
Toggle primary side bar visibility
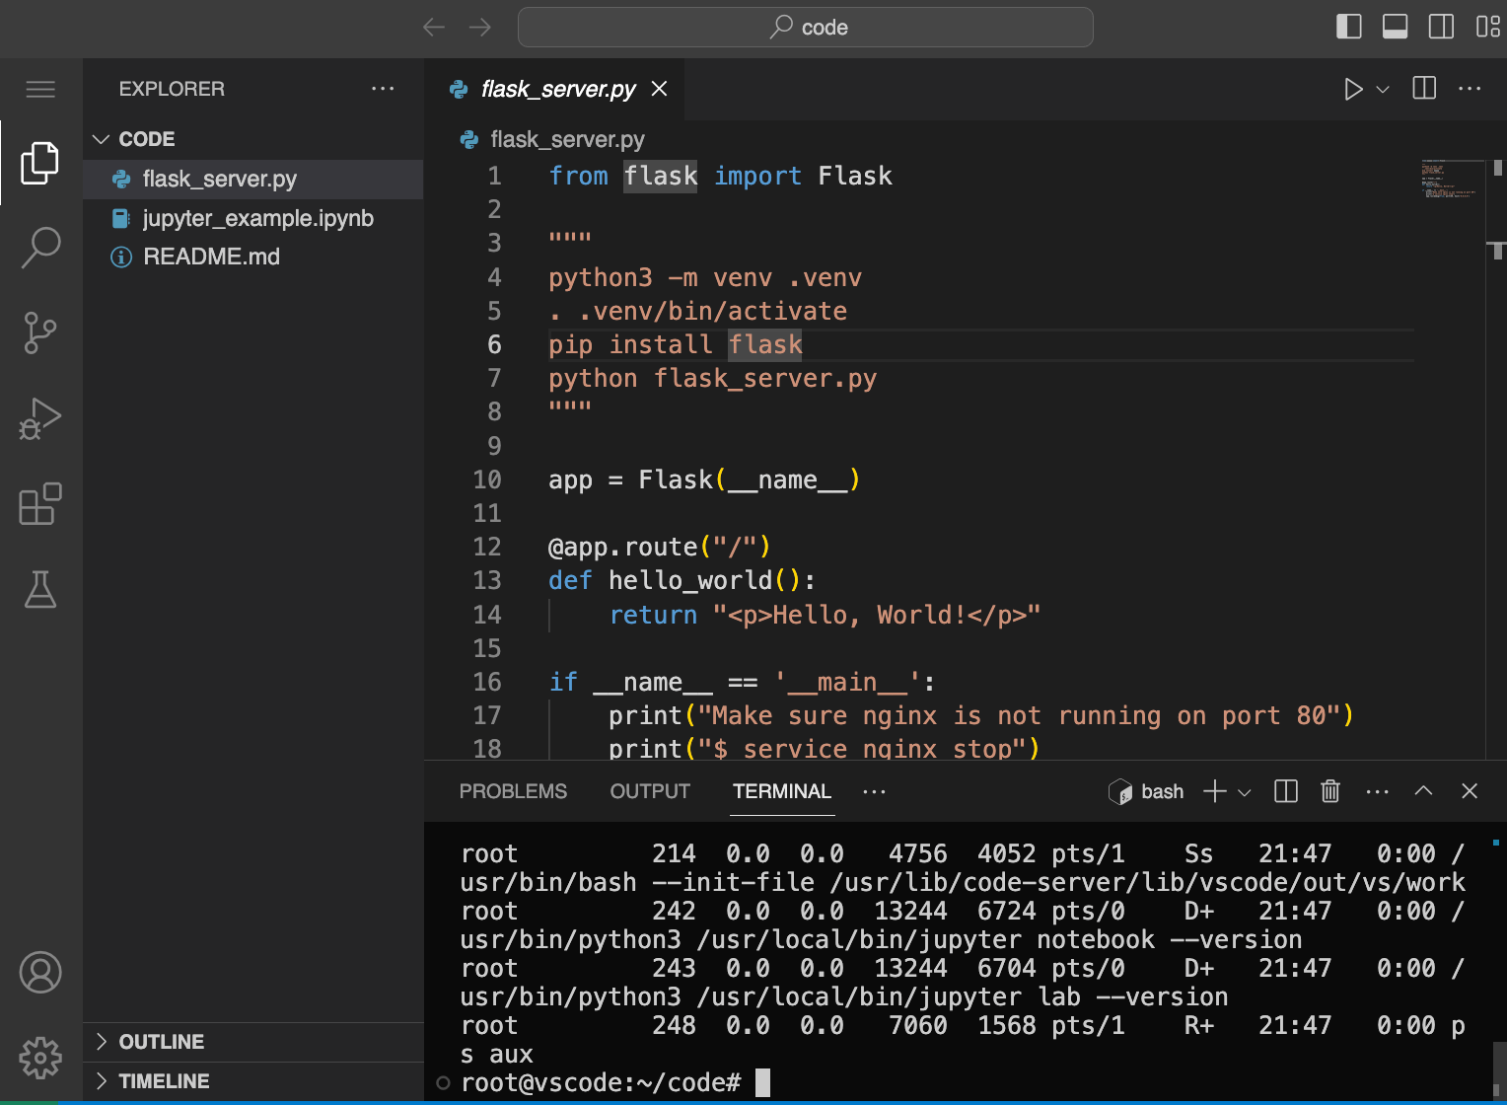(x=1348, y=27)
